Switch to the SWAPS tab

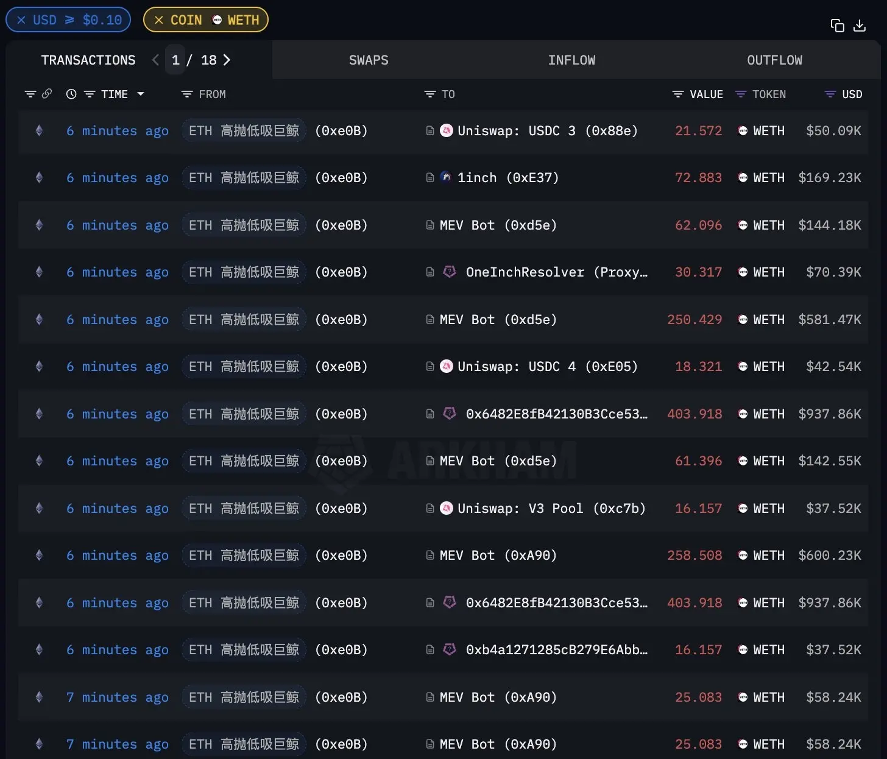point(369,60)
